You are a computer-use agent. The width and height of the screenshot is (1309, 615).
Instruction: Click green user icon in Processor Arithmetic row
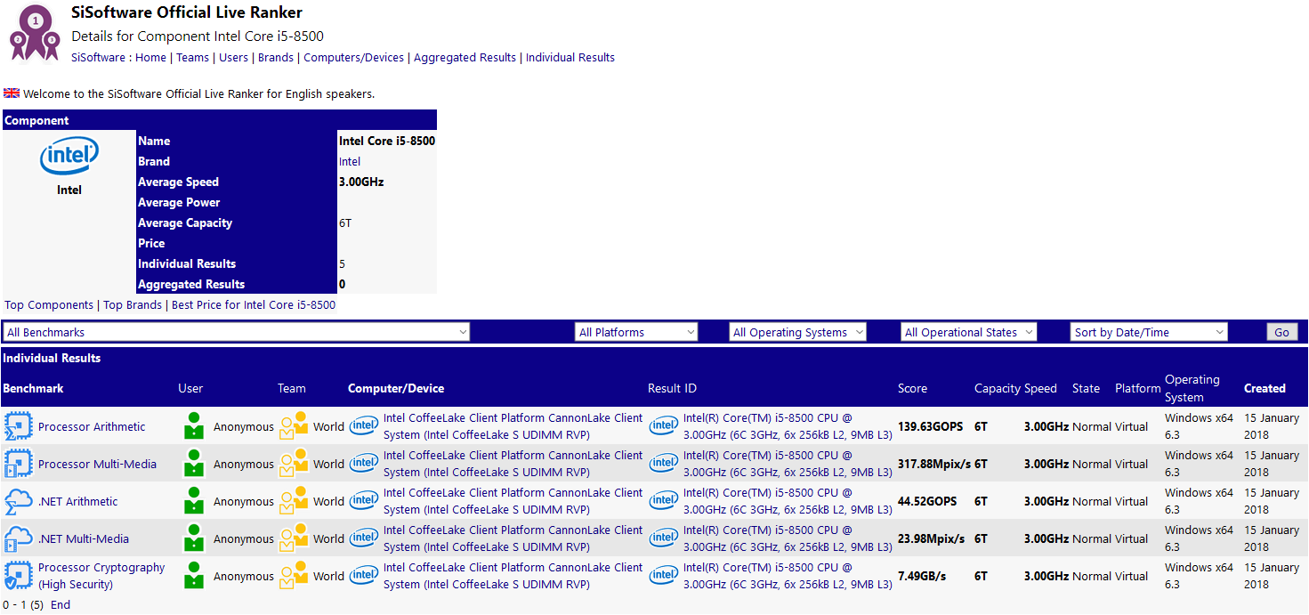(x=194, y=426)
